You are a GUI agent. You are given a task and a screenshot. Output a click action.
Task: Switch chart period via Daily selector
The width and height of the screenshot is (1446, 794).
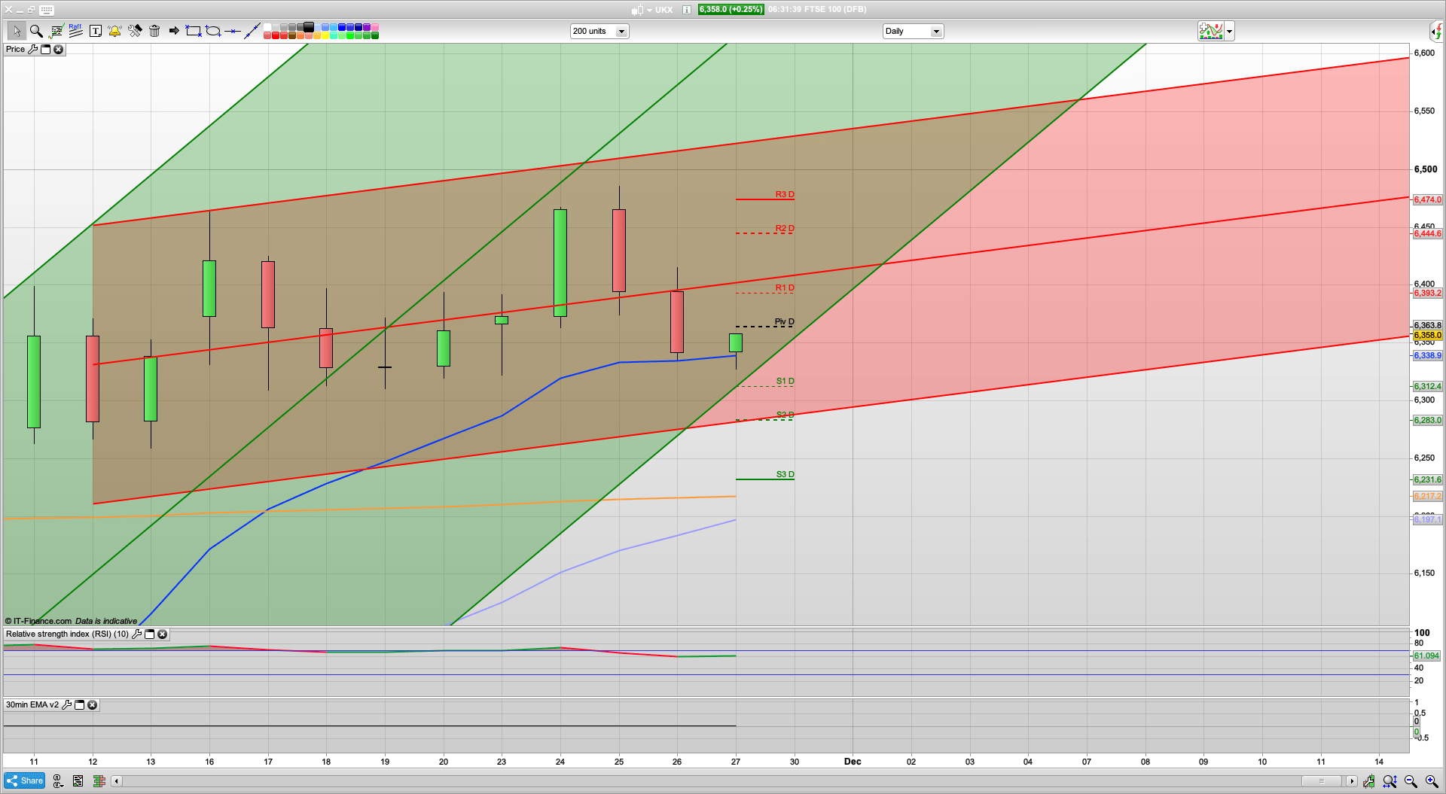[911, 31]
